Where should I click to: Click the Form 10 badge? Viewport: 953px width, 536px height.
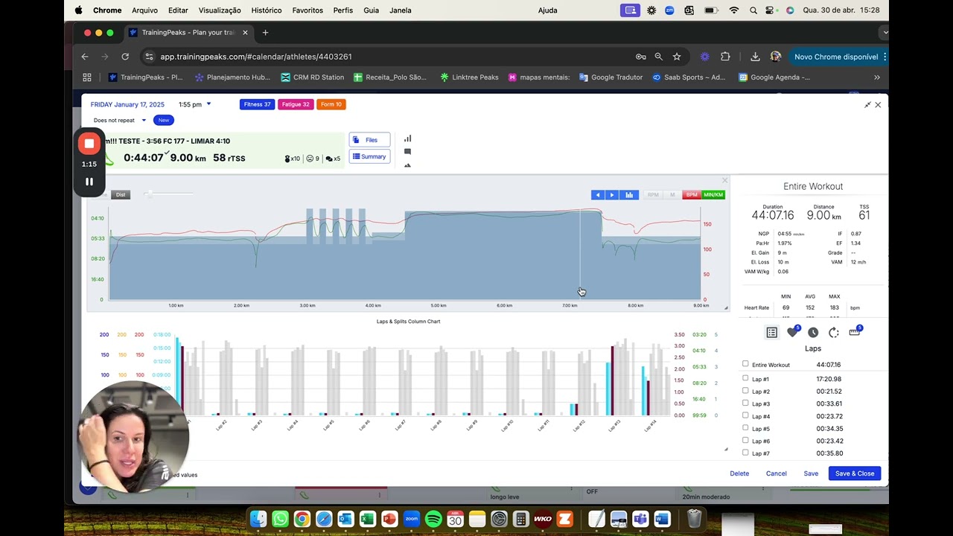point(331,104)
